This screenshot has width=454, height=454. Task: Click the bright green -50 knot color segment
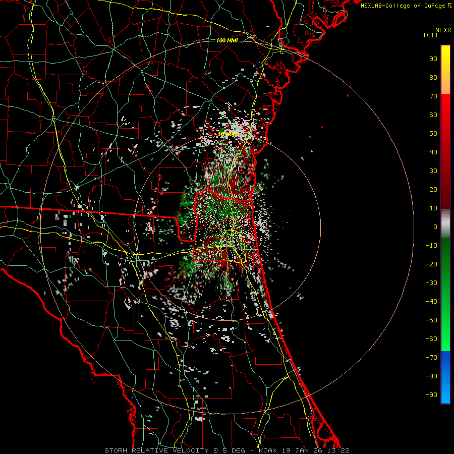[445, 320]
